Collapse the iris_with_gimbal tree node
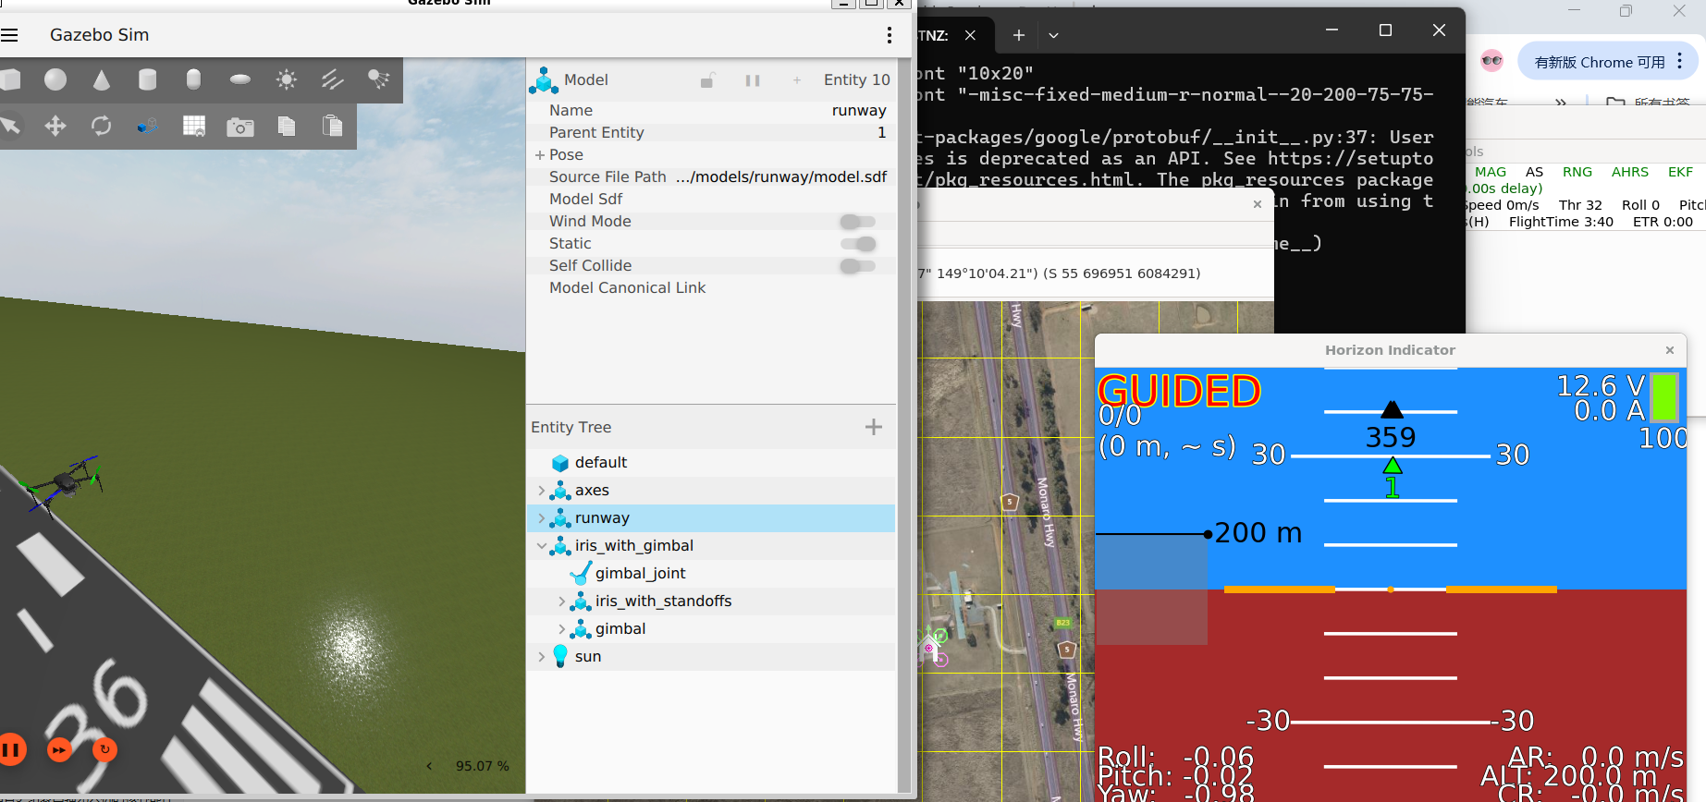The image size is (1706, 802). (x=542, y=546)
